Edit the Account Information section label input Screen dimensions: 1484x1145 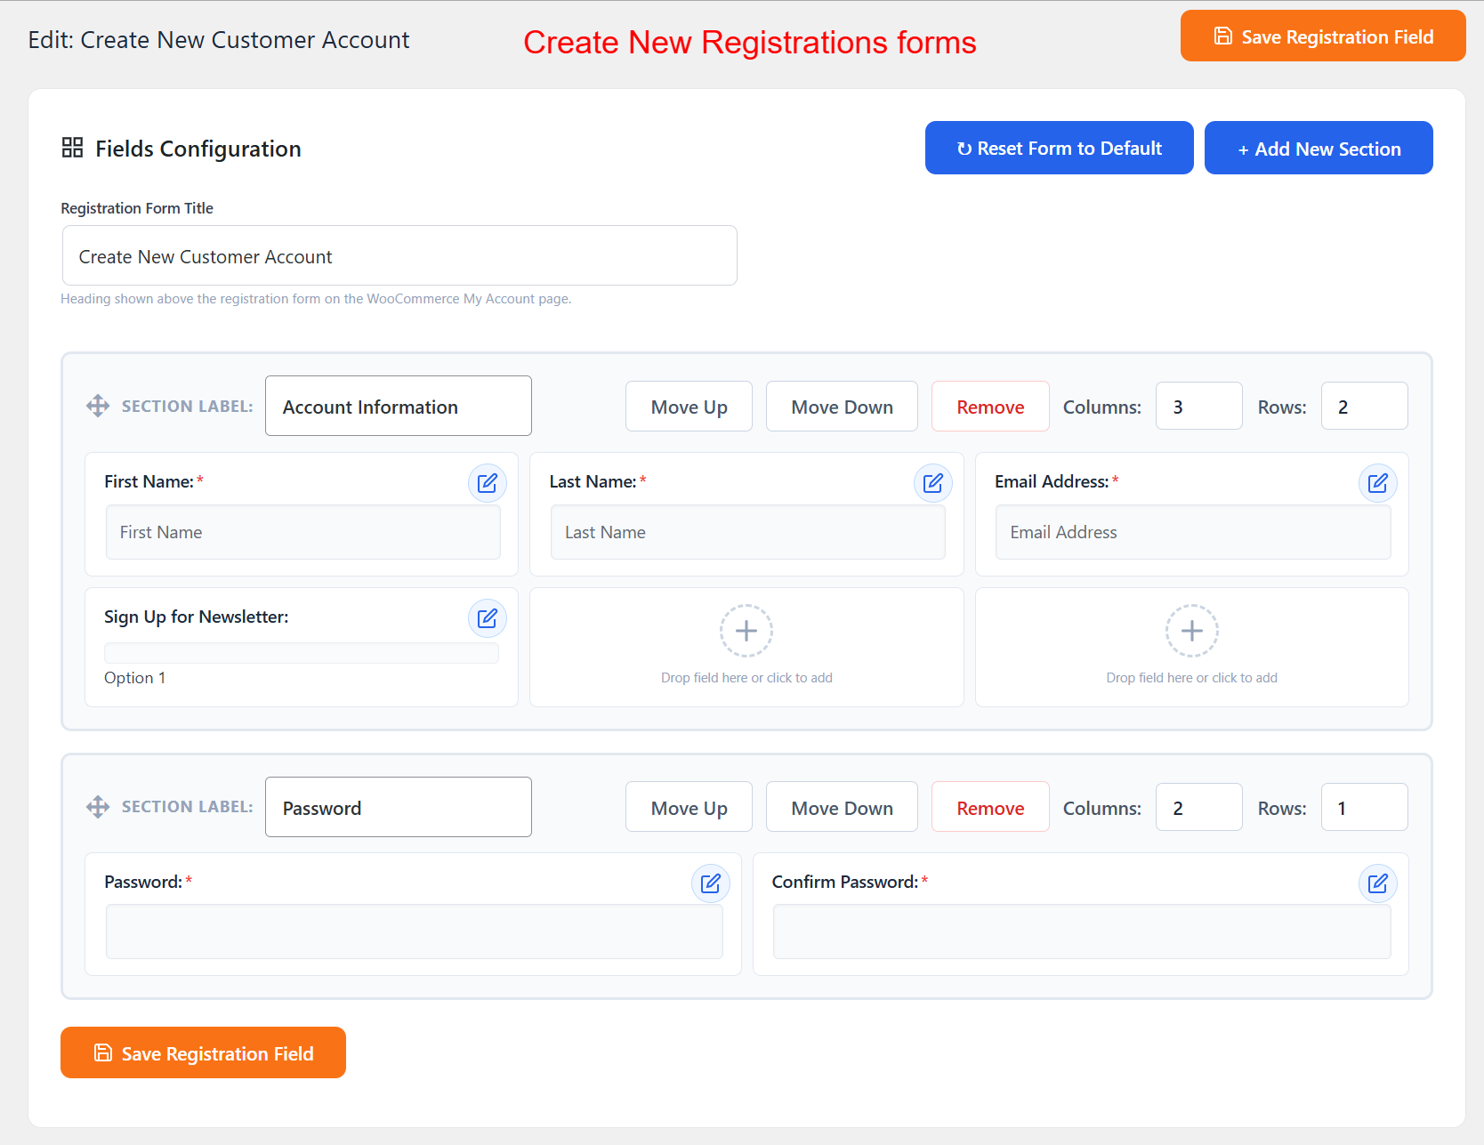tap(399, 406)
